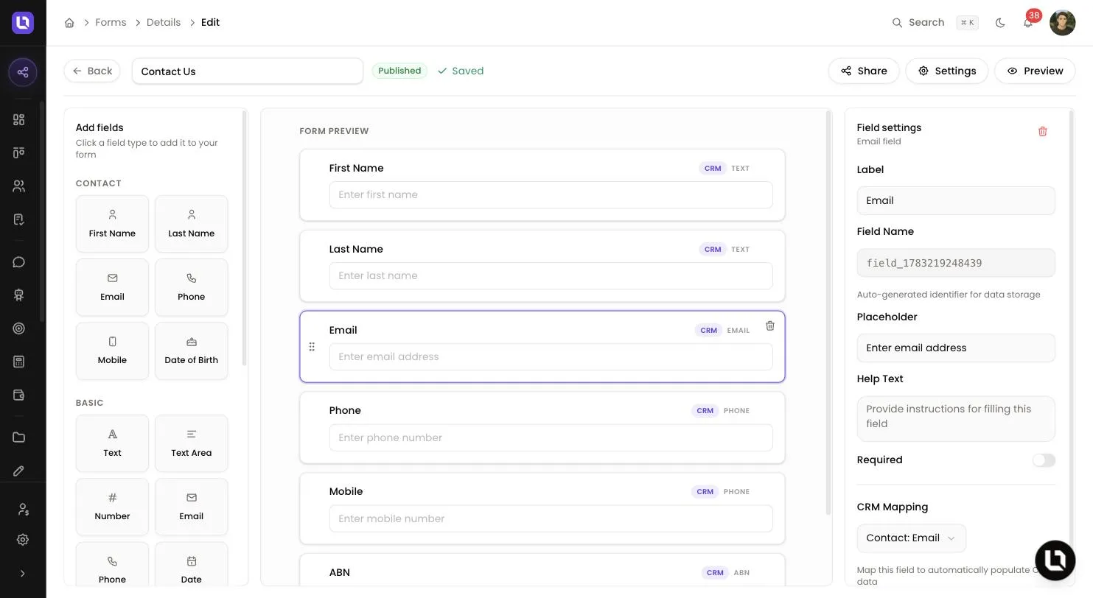Click the Enter phone number preview input
This screenshot has width=1093, height=598.
tap(551, 438)
